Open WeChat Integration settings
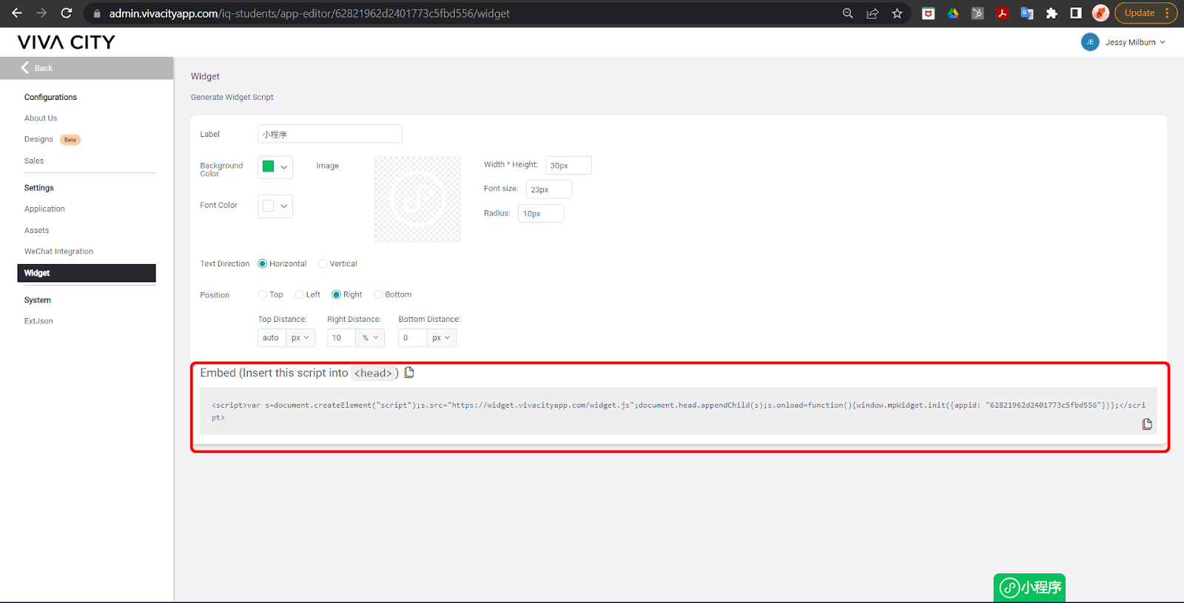The image size is (1184, 603). (58, 252)
